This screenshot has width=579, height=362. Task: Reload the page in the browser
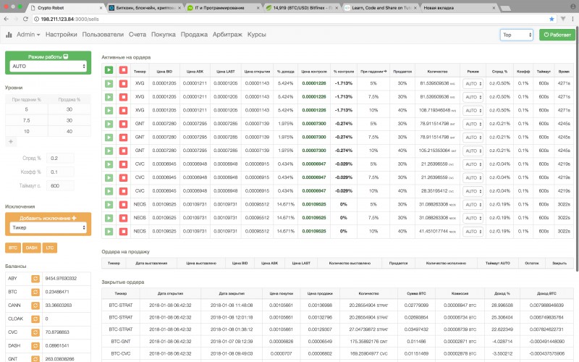pyautogui.click(x=25, y=19)
